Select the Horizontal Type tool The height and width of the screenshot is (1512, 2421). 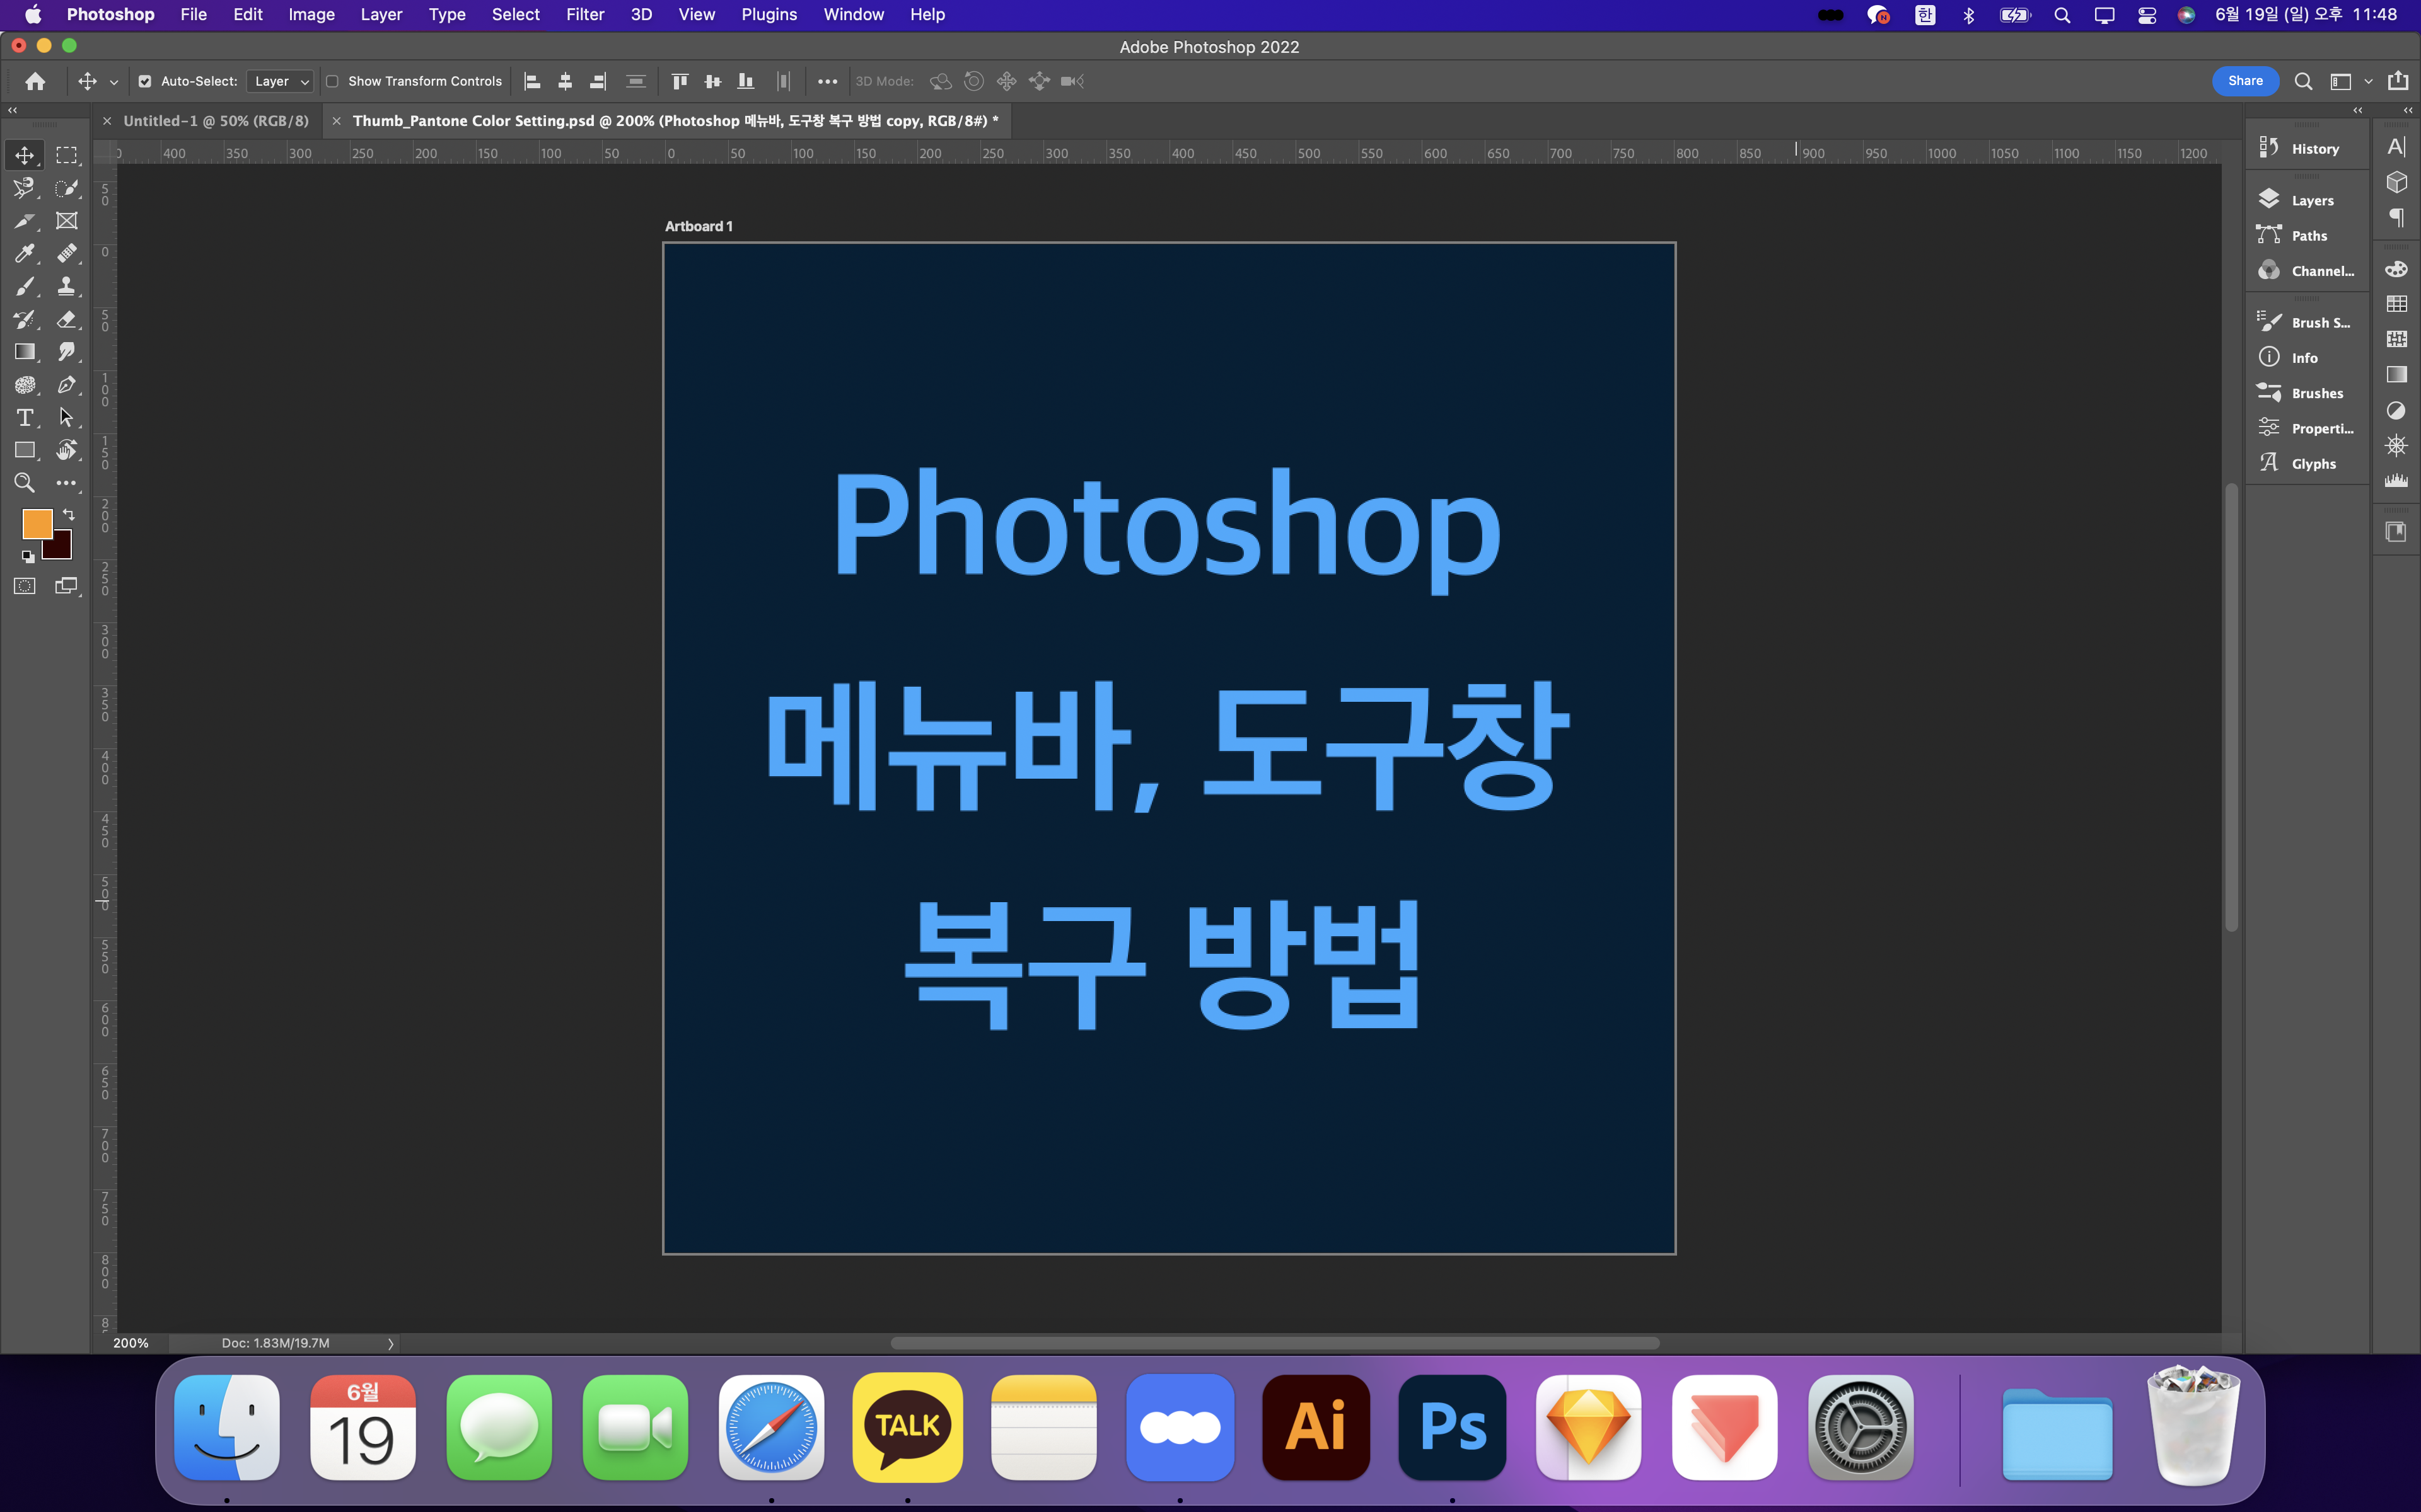24,417
